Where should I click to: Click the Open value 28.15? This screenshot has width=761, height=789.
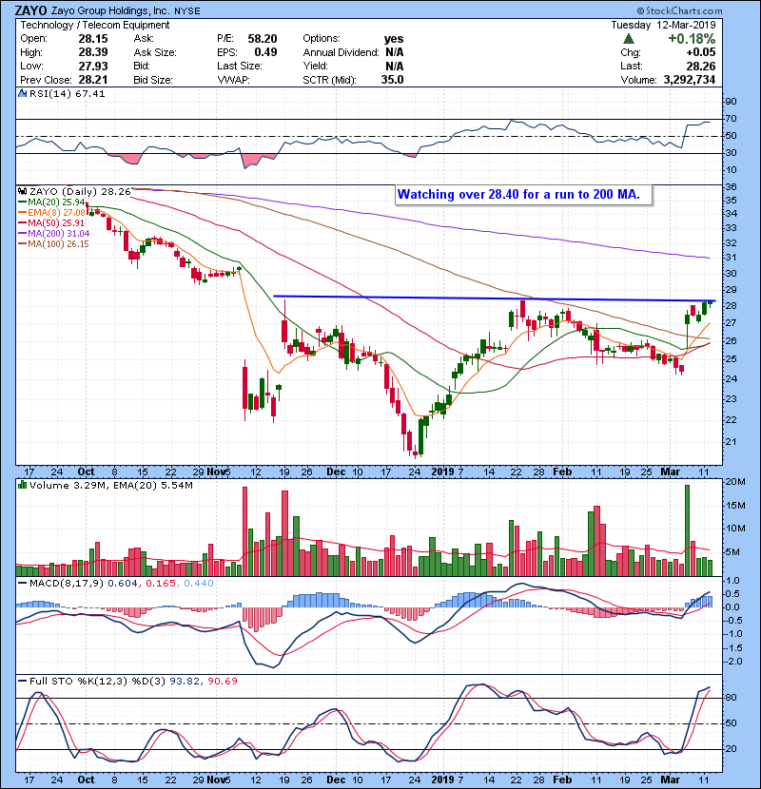click(x=92, y=39)
